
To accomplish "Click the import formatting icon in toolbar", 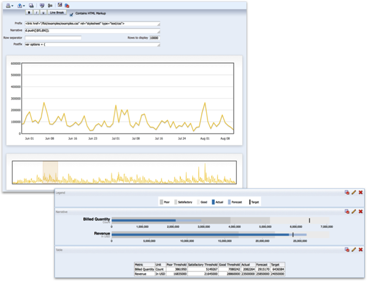I will 42,5.
